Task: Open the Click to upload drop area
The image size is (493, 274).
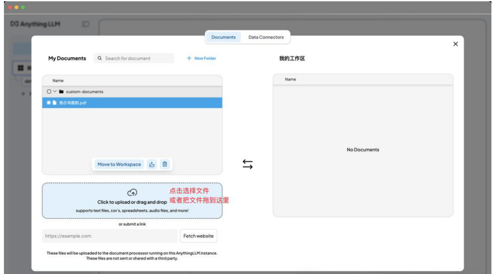Action: pyautogui.click(x=132, y=201)
